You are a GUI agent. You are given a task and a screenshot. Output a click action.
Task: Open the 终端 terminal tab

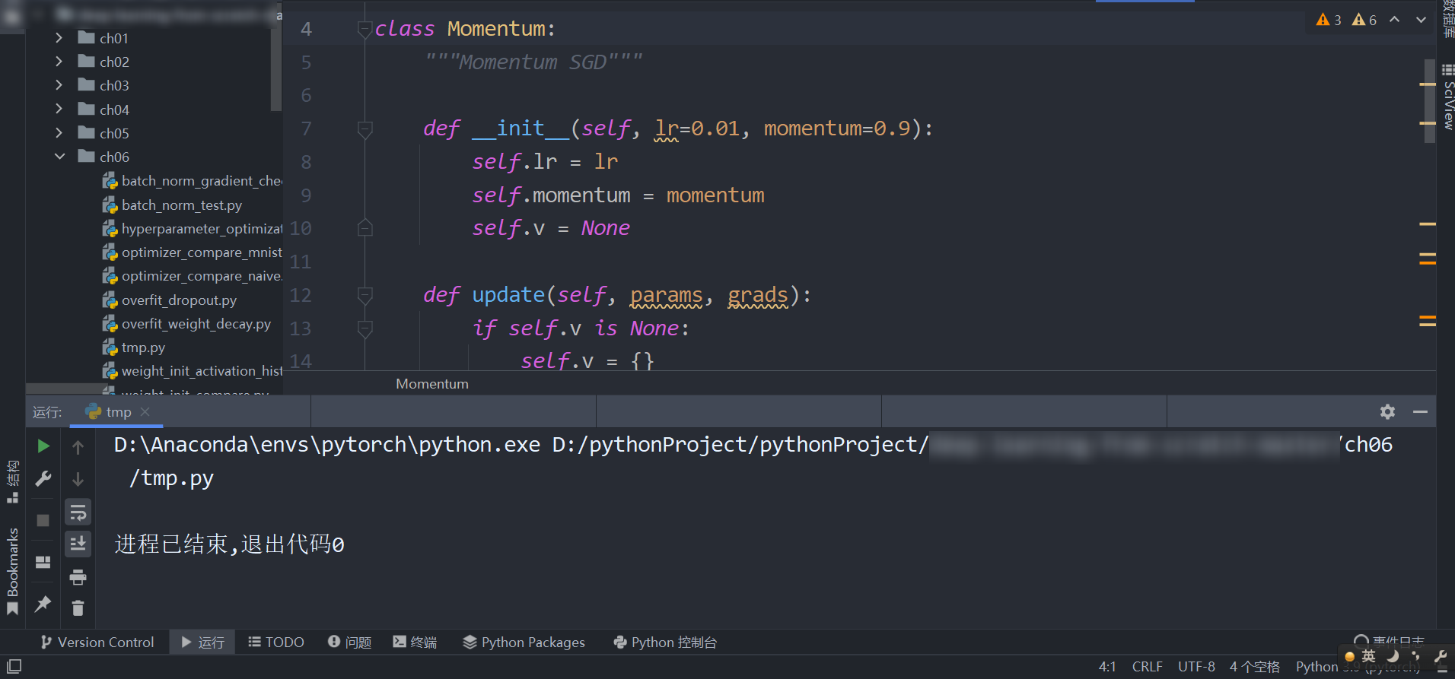[415, 643]
